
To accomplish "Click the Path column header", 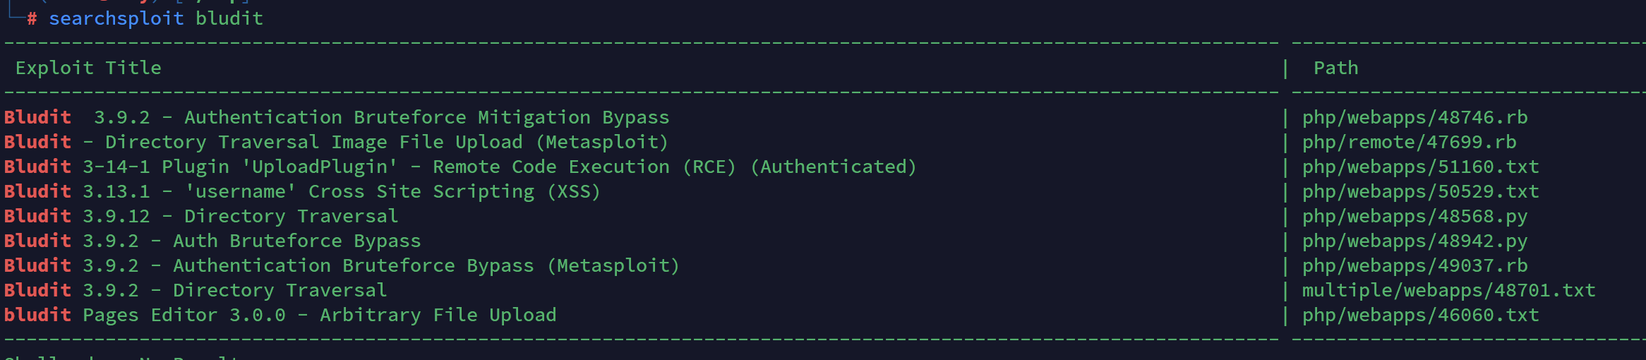I will pos(1335,68).
